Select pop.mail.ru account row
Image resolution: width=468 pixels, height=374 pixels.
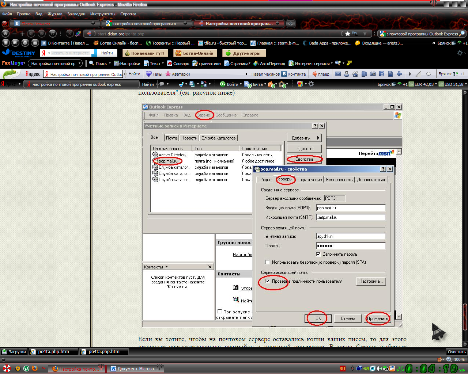tap(216, 161)
